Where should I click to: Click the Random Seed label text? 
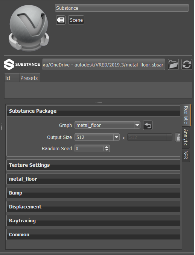[57, 148]
